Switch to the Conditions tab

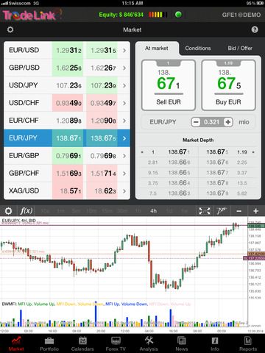(198, 48)
